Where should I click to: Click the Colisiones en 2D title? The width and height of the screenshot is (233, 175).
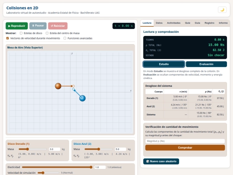click(22, 8)
